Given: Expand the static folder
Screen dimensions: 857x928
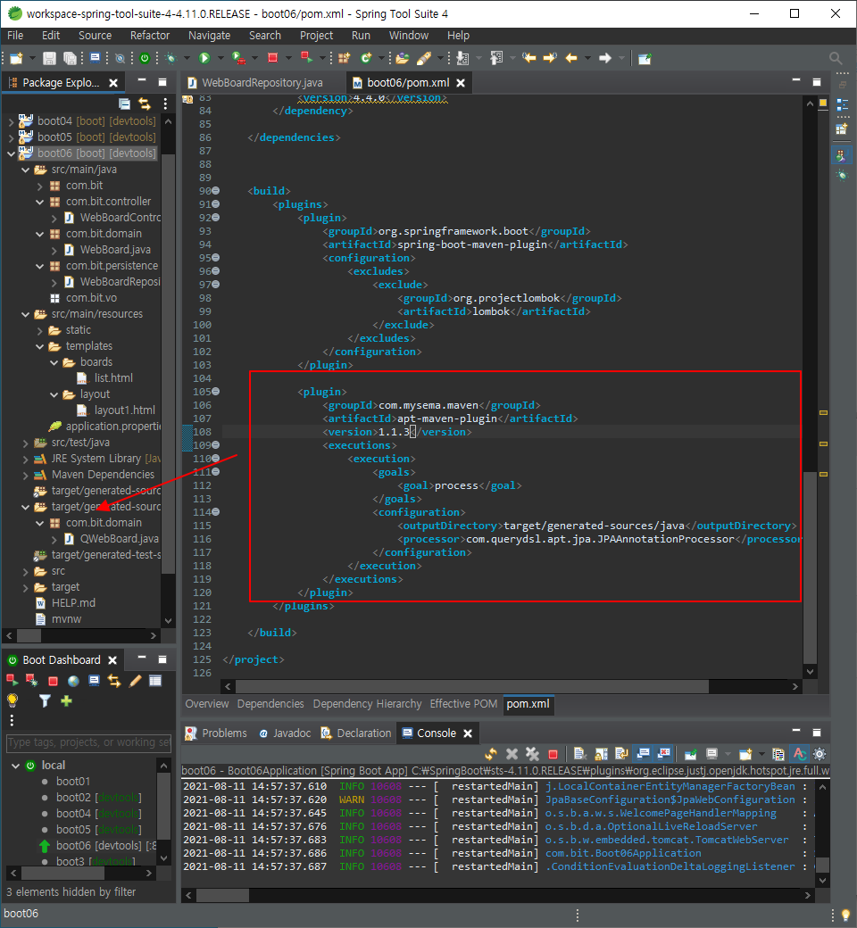Looking at the screenshot, I should click(x=39, y=330).
